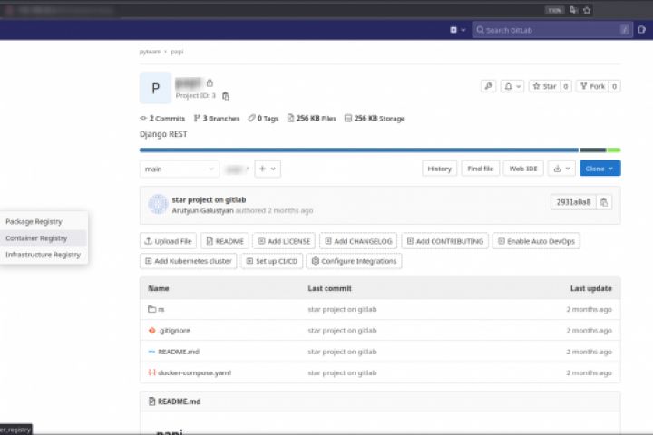
Task: Click the Last update column header
Action: click(591, 288)
